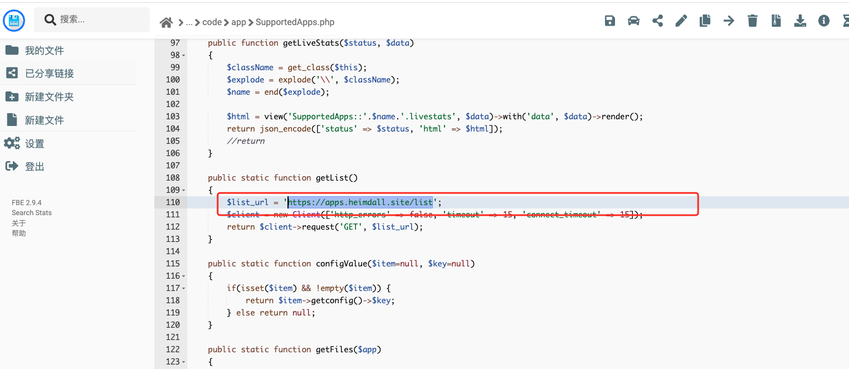The image size is (849, 369).
Task: Open the 设置 settings page
Action: click(34, 144)
